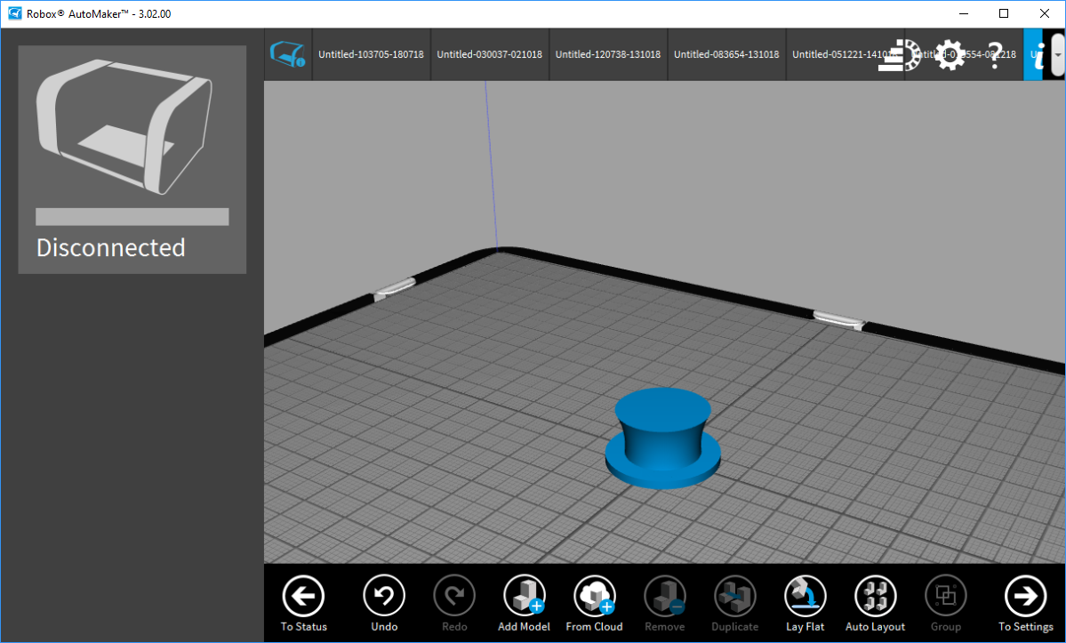Expand the project tabs dropdown arrow
The image size is (1066, 643).
1057,54
